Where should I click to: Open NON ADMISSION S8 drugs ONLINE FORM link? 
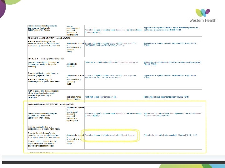170,135
